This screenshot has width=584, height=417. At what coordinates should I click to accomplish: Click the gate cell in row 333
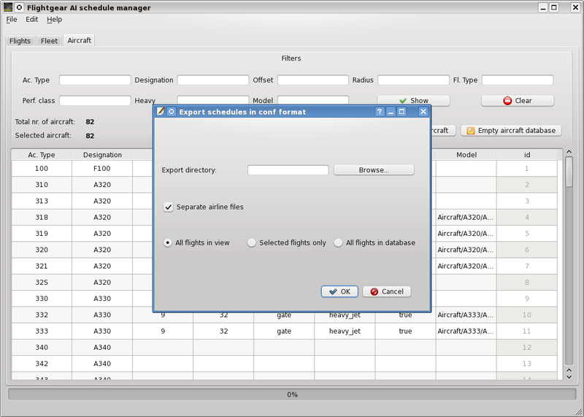[284, 332]
